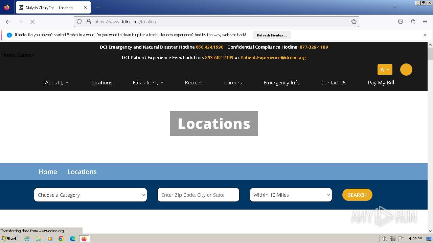
Task: Open the Extensions puzzle icon
Action: click(413, 22)
